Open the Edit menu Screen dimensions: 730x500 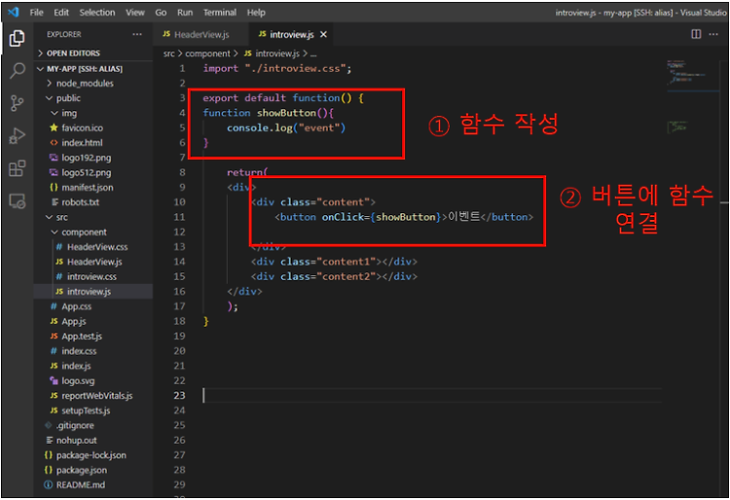(x=61, y=13)
